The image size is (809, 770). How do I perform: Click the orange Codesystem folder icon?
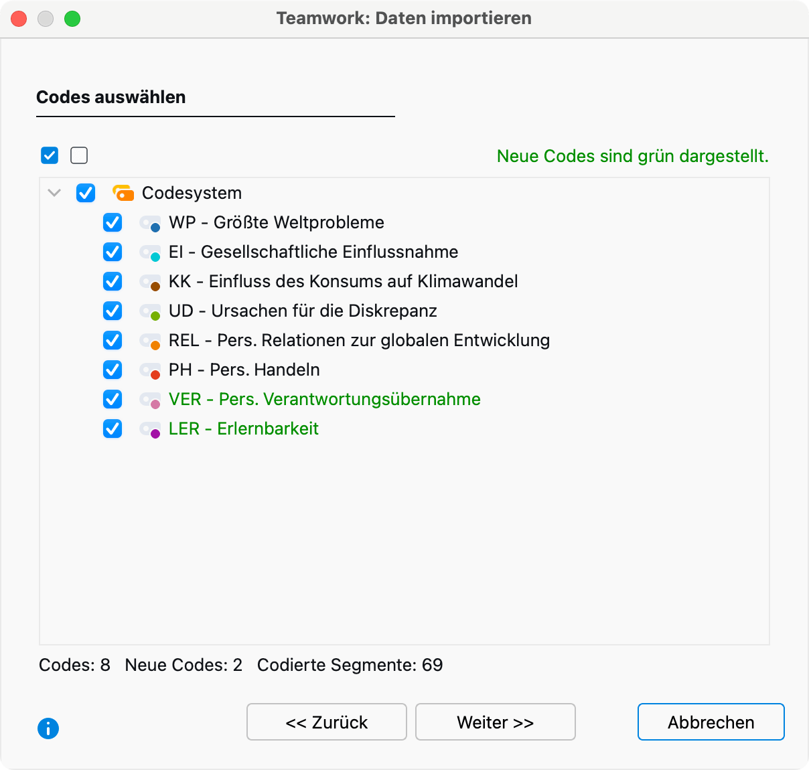(123, 193)
